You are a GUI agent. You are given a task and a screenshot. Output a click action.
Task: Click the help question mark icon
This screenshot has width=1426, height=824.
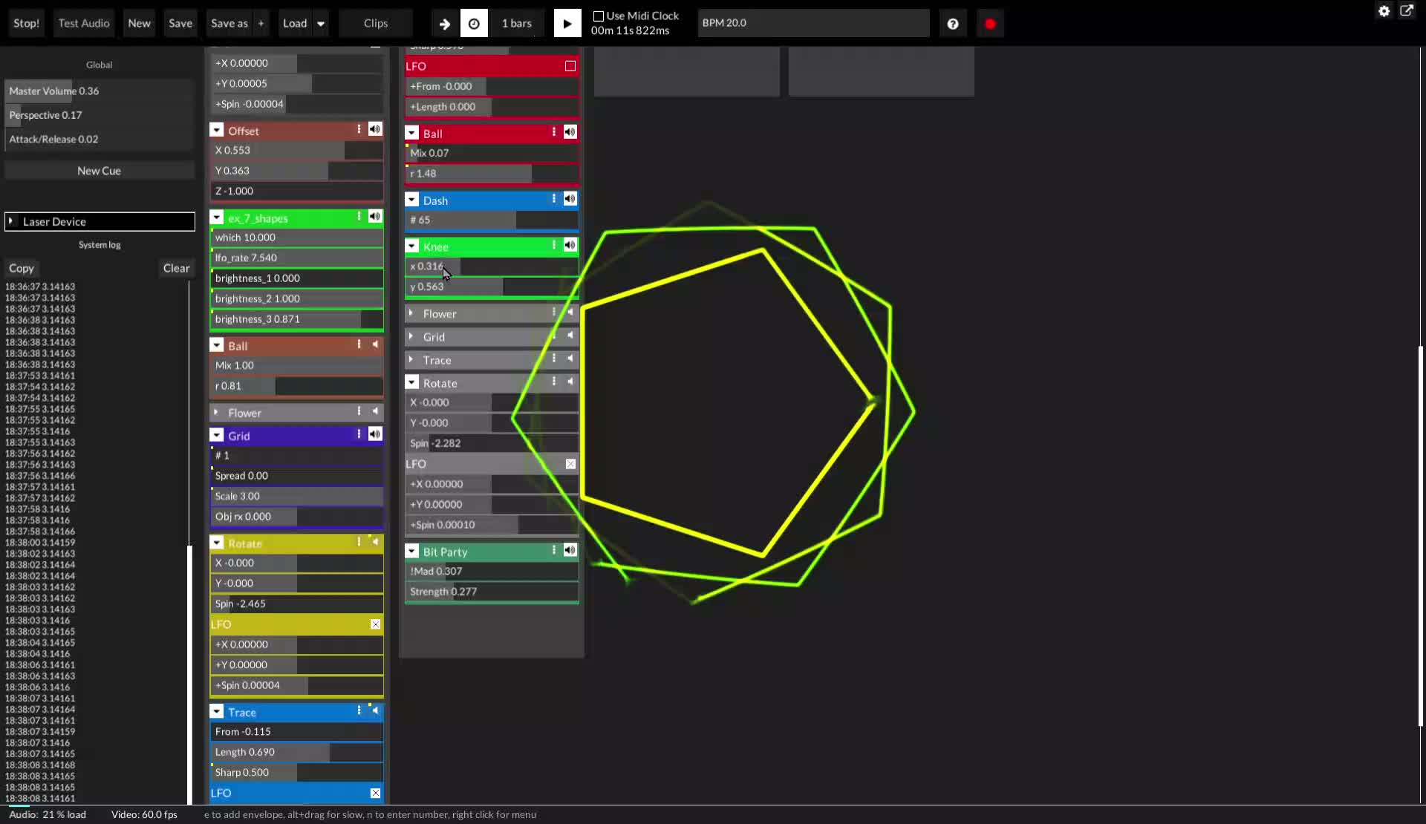tap(952, 24)
